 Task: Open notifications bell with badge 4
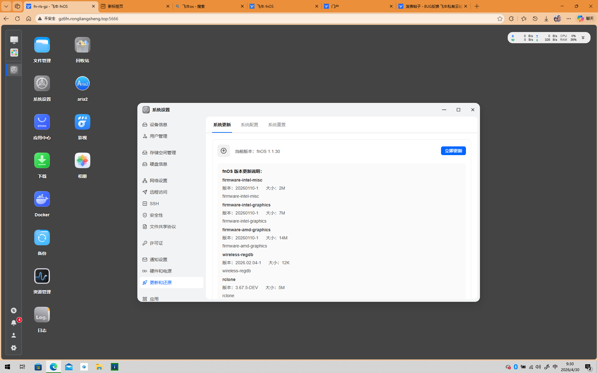(x=14, y=323)
